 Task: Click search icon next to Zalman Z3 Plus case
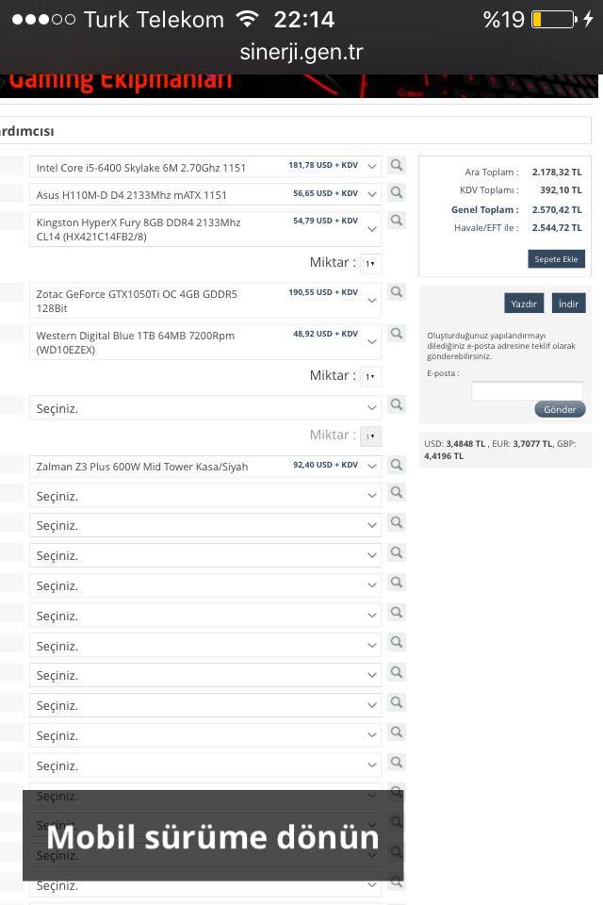tap(397, 465)
